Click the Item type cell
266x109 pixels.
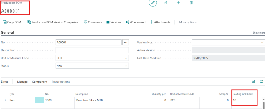pyautogui.click(x=22, y=100)
